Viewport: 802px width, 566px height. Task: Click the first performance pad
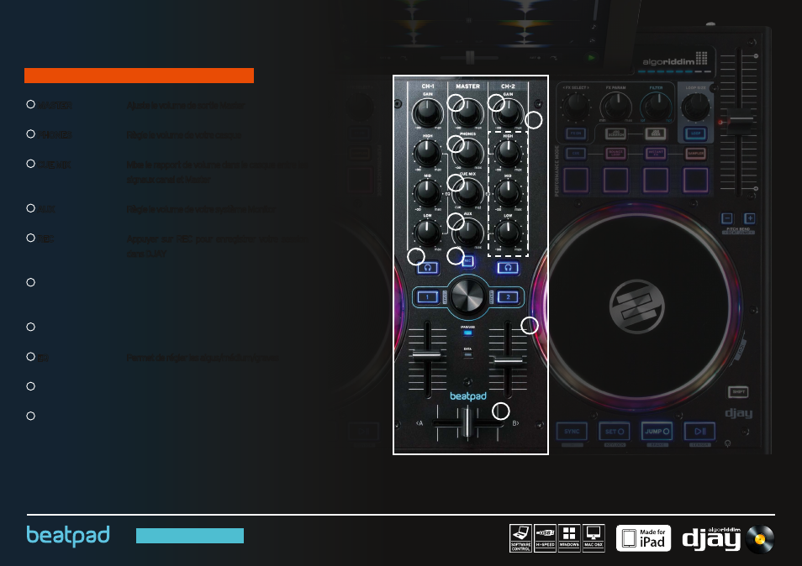pyautogui.click(x=575, y=180)
